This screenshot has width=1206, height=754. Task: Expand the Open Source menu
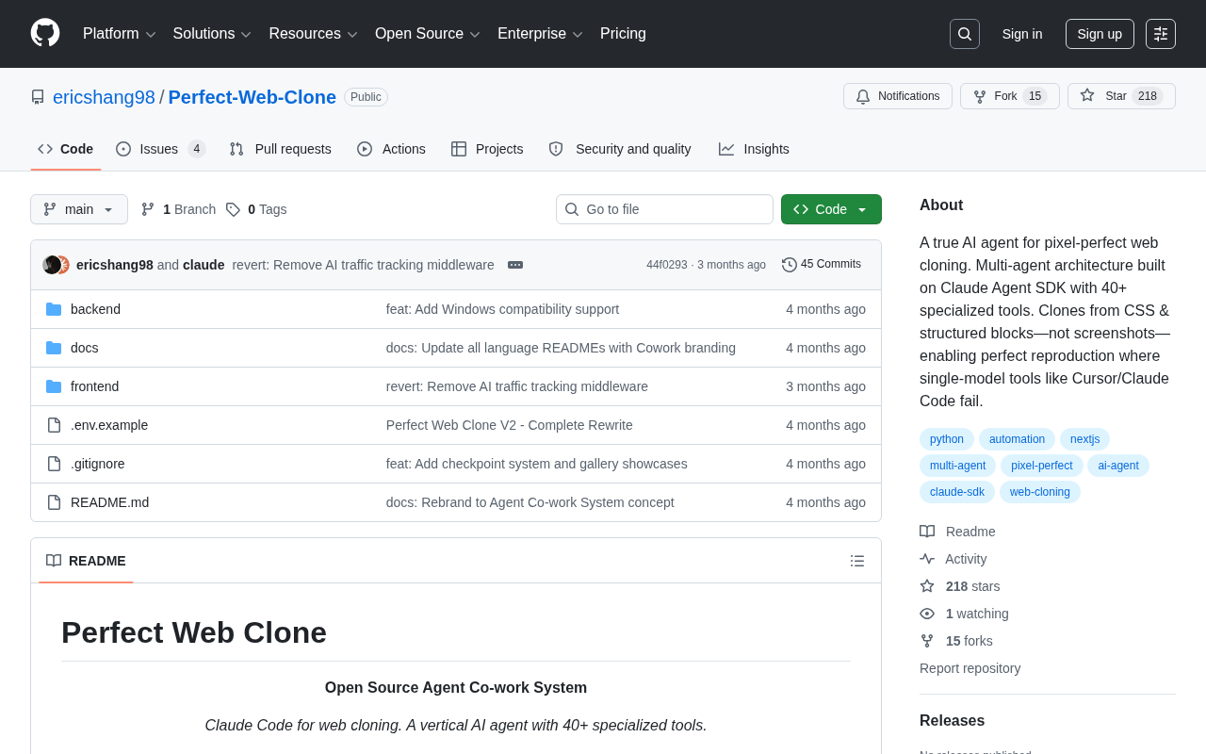(428, 34)
